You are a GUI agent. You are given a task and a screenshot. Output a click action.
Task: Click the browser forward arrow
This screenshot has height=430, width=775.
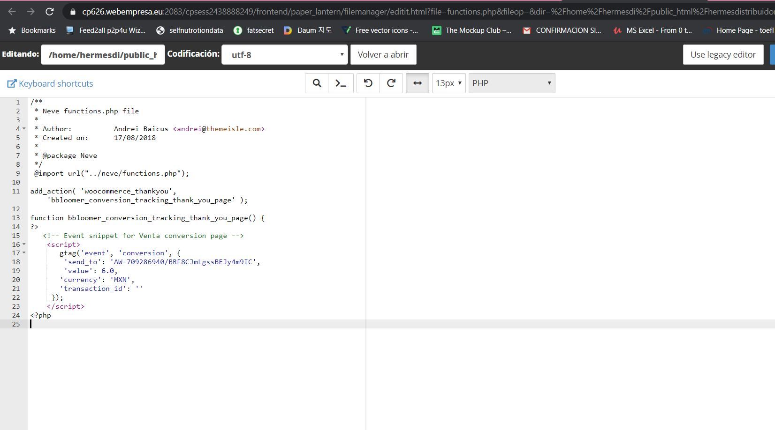coord(31,12)
